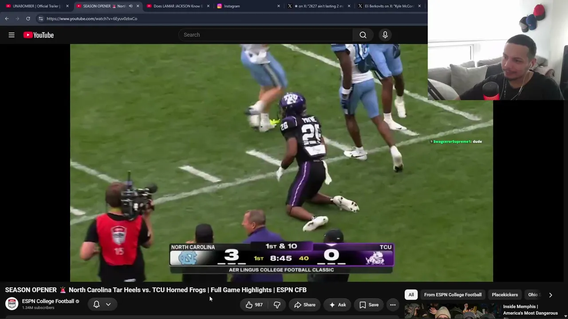Viewport: 568px width, 319px height.
Task: Close the Does LAMAR JACKSON Know tab
Action: (x=208, y=6)
